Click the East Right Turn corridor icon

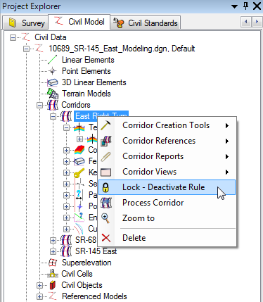pyautogui.click(x=66, y=116)
